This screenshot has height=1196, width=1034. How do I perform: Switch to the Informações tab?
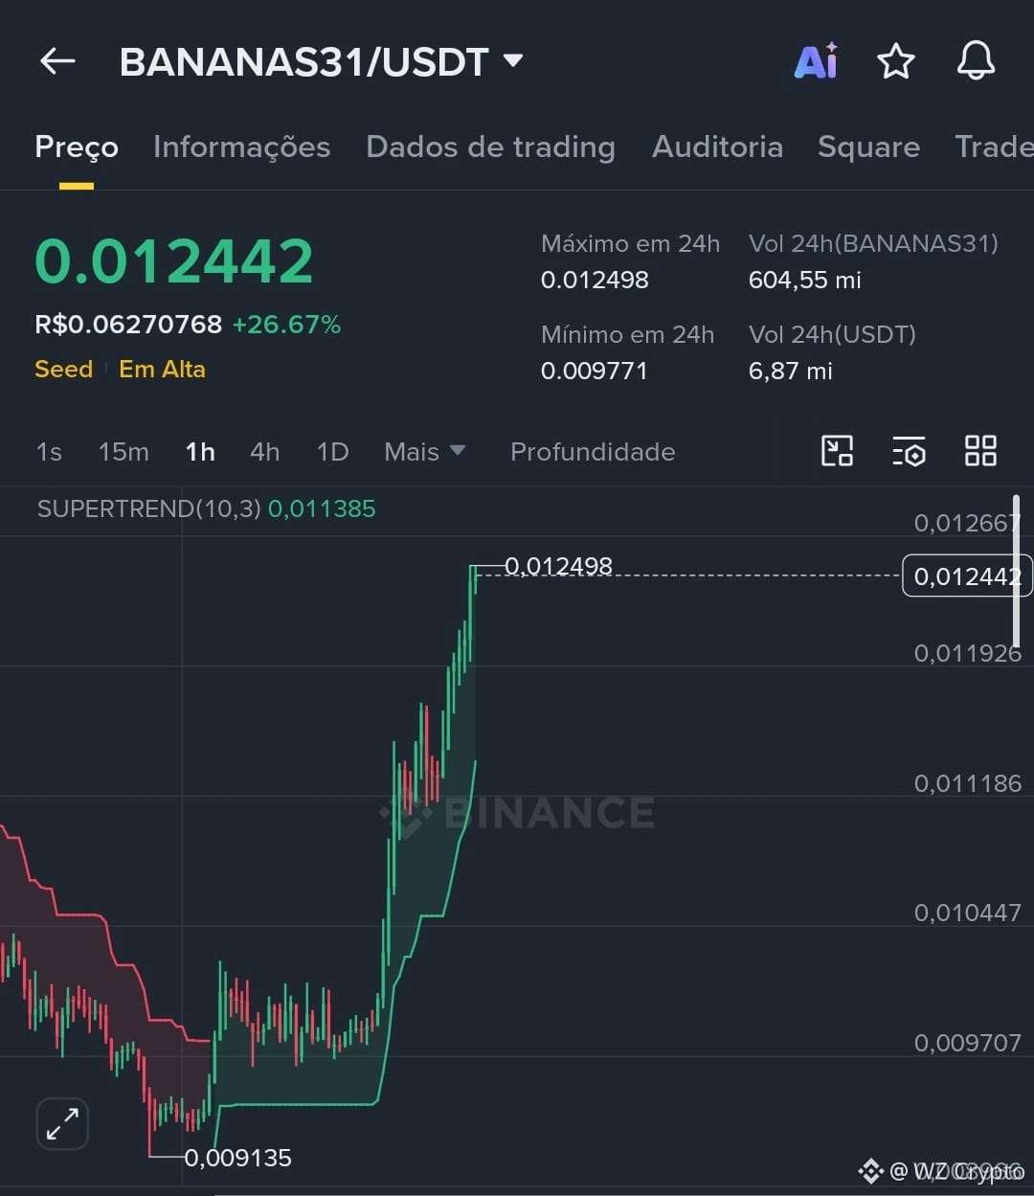[241, 147]
